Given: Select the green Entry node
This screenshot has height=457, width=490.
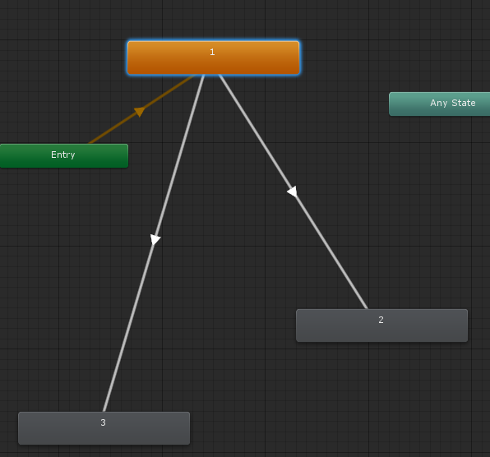Looking at the screenshot, I should [x=64, y=155].
